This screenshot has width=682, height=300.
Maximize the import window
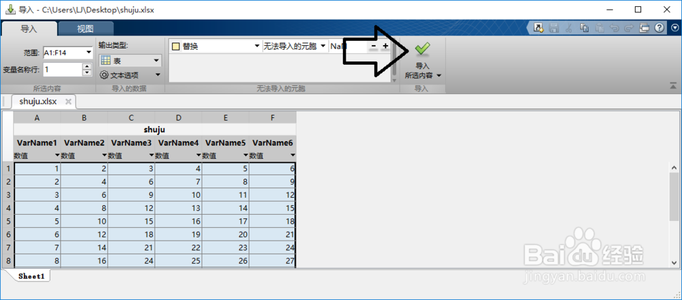tap(638, 9)
